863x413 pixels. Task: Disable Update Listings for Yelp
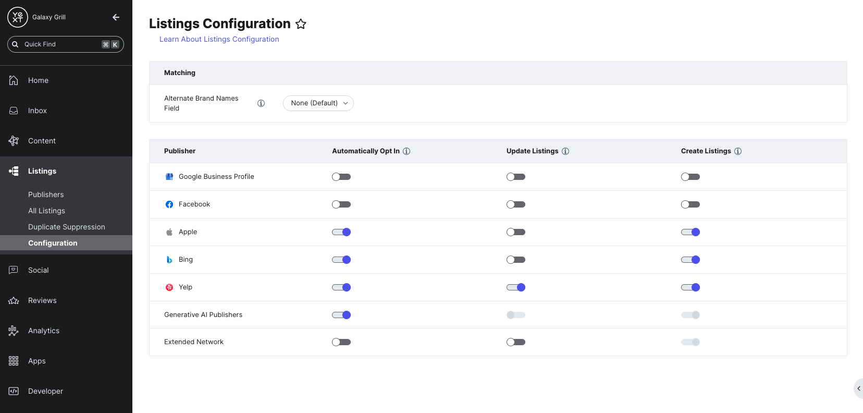click(x=516, y=287)
